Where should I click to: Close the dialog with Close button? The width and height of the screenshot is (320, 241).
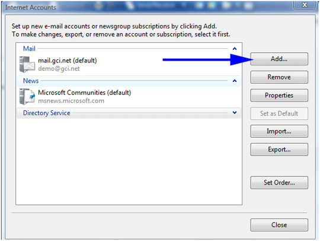point(279,225)
